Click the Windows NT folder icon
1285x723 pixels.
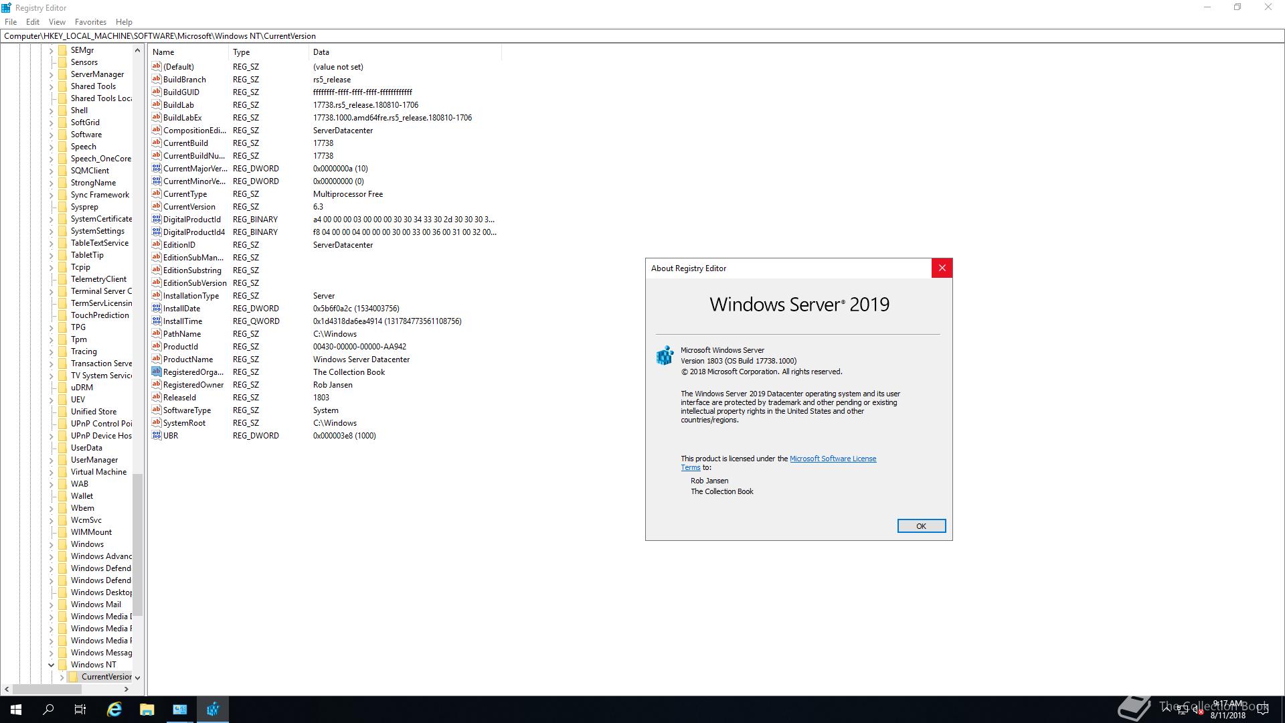(62, 665)
